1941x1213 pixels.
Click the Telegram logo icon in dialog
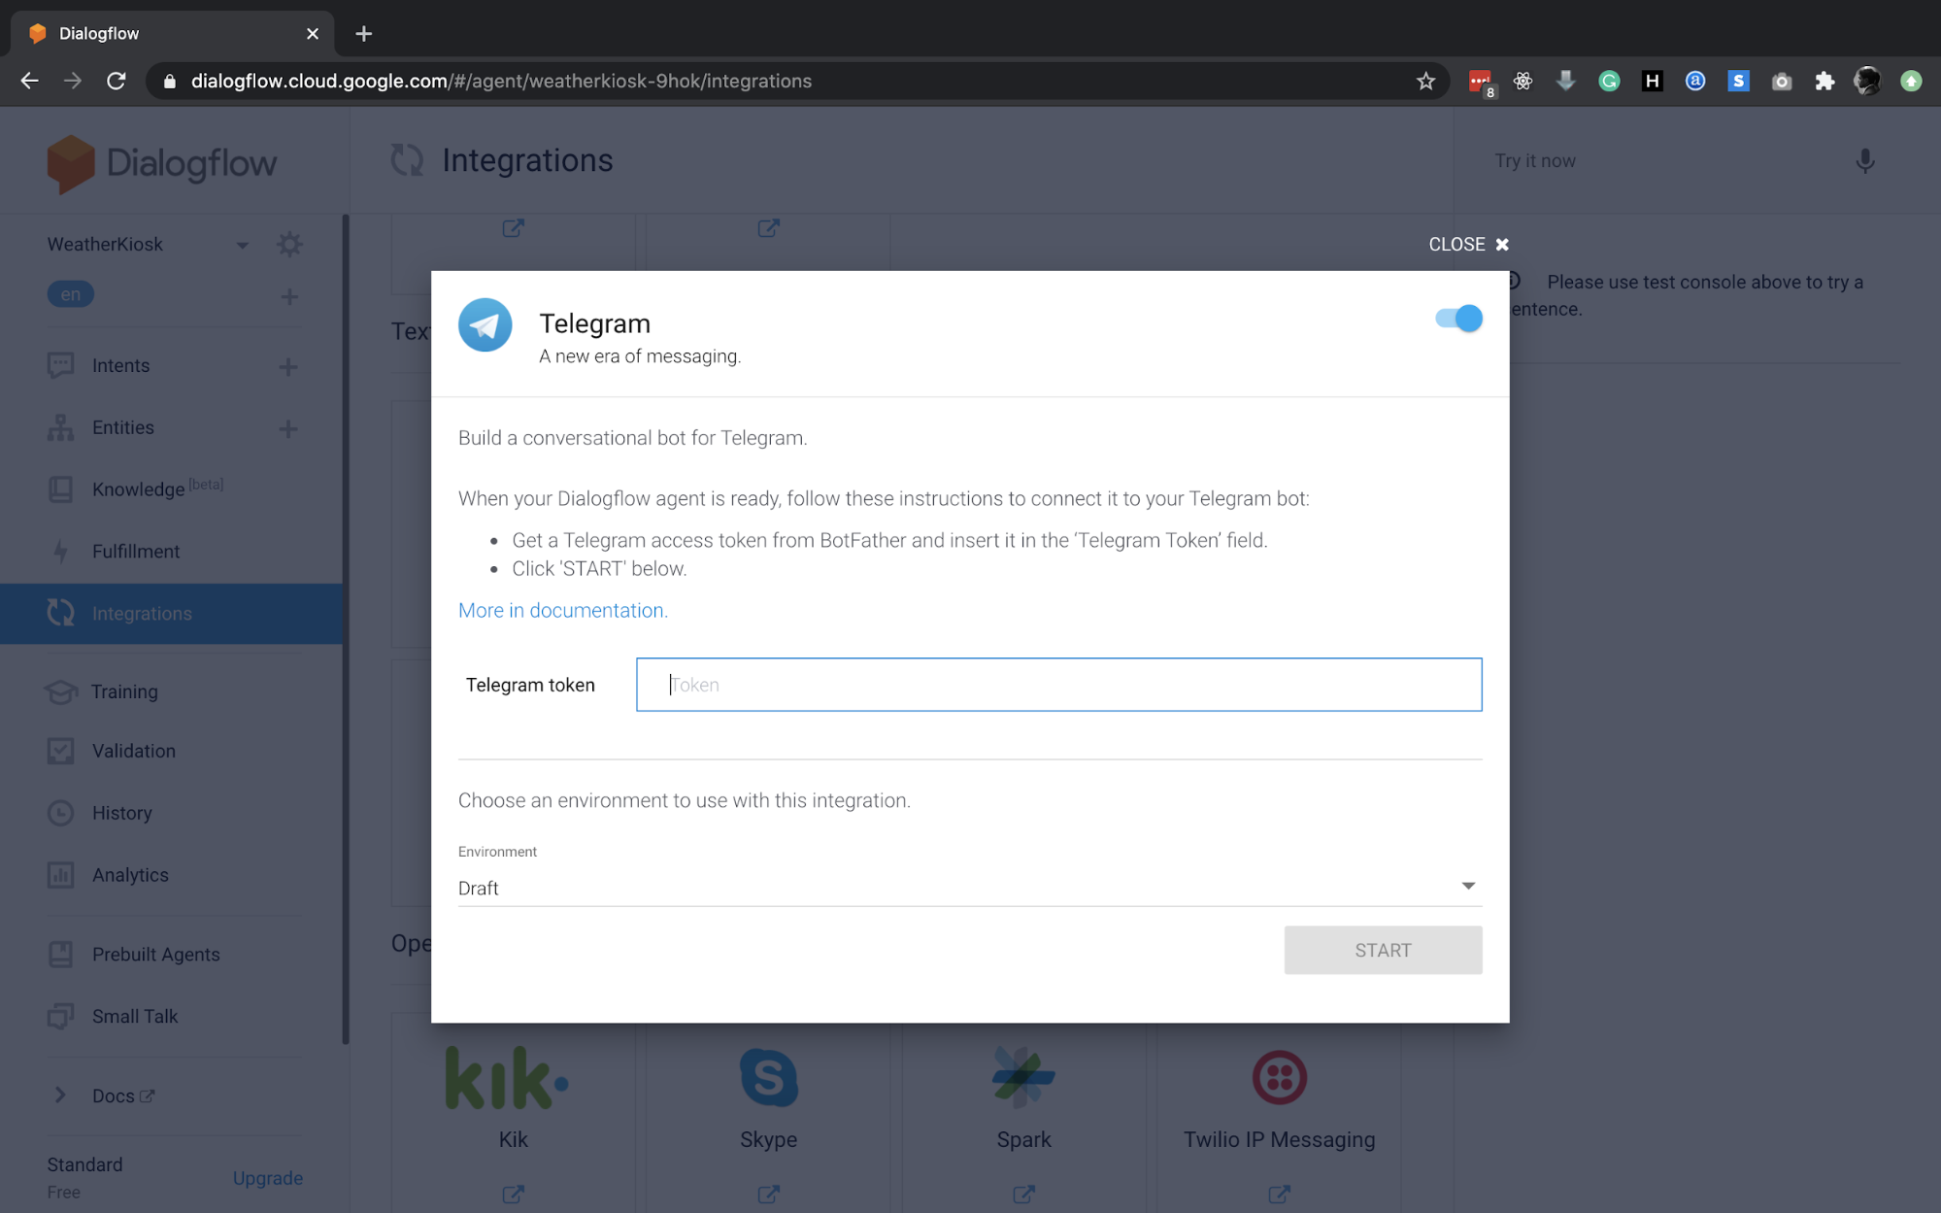pos(485,324)
